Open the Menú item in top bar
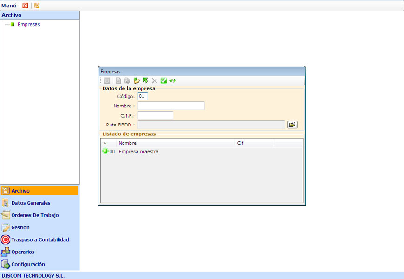The height and width of the screenshot is (279, 404). click(9, 6)
